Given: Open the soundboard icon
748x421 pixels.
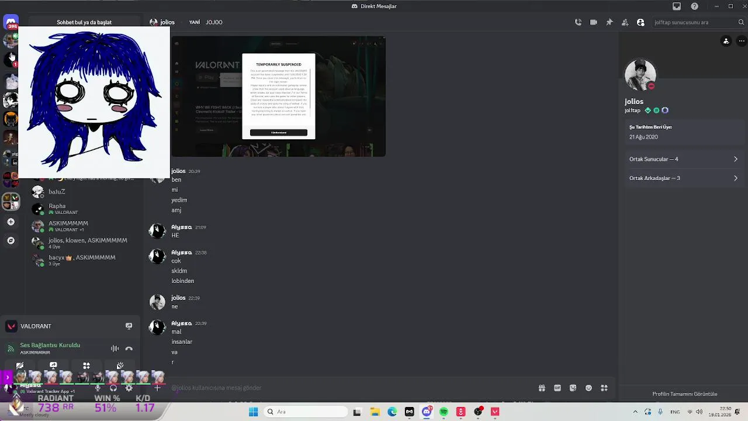Looking at the screenshot, I should click(x=120, y=365).
